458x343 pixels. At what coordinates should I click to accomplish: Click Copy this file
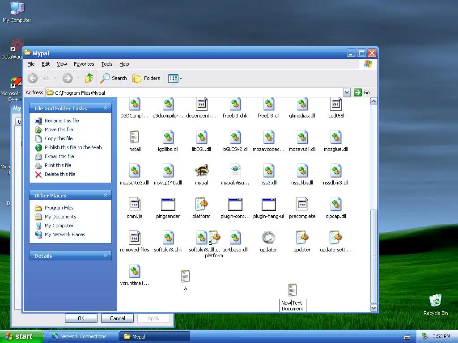[59, 138]
